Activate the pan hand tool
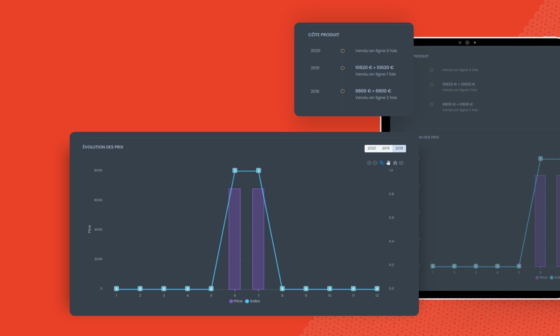Screen dimensions: 560x336 tap(388, 163)
